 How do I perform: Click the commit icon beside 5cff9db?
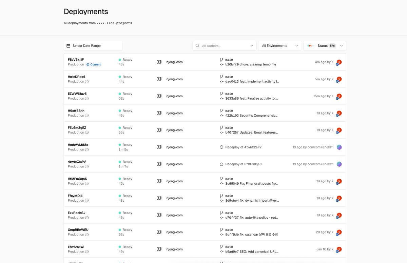(x=221, y=235)
